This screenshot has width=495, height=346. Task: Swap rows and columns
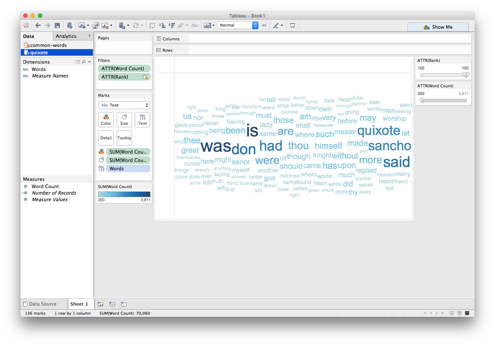pyautogui.click(x=152, y=25)
